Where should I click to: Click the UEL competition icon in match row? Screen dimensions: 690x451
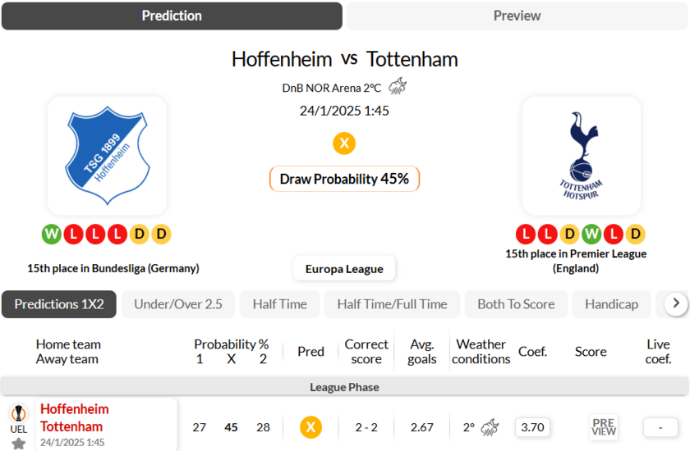pyautogui.click(x=18, y=418)
